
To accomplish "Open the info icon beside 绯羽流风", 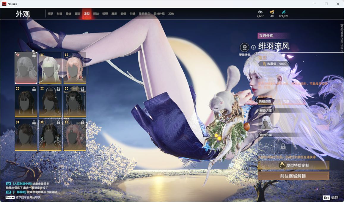I will pos(253,47).
